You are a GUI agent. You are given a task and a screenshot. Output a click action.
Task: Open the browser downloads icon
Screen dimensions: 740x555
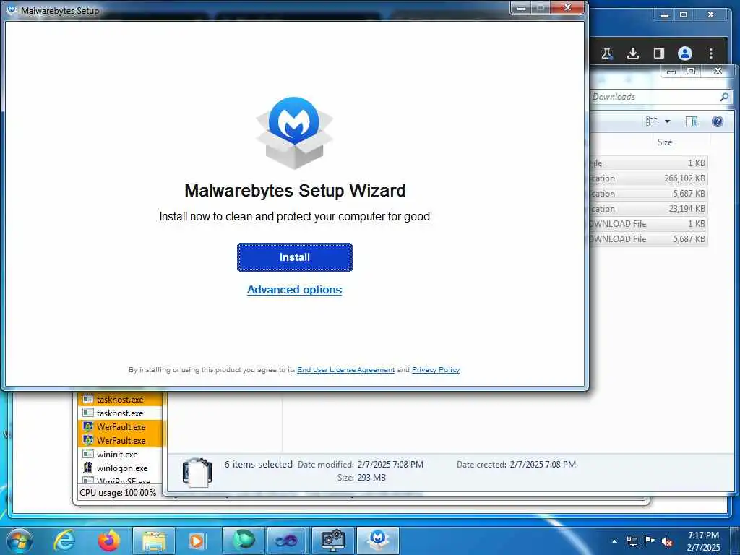633,53
